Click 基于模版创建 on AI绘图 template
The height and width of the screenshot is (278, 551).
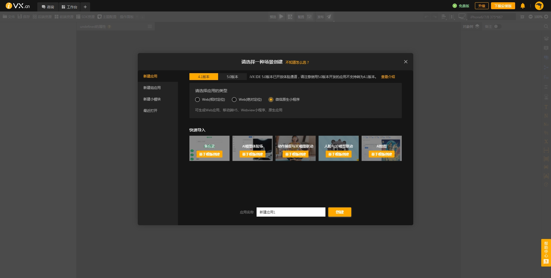click(x=382, y=154)
